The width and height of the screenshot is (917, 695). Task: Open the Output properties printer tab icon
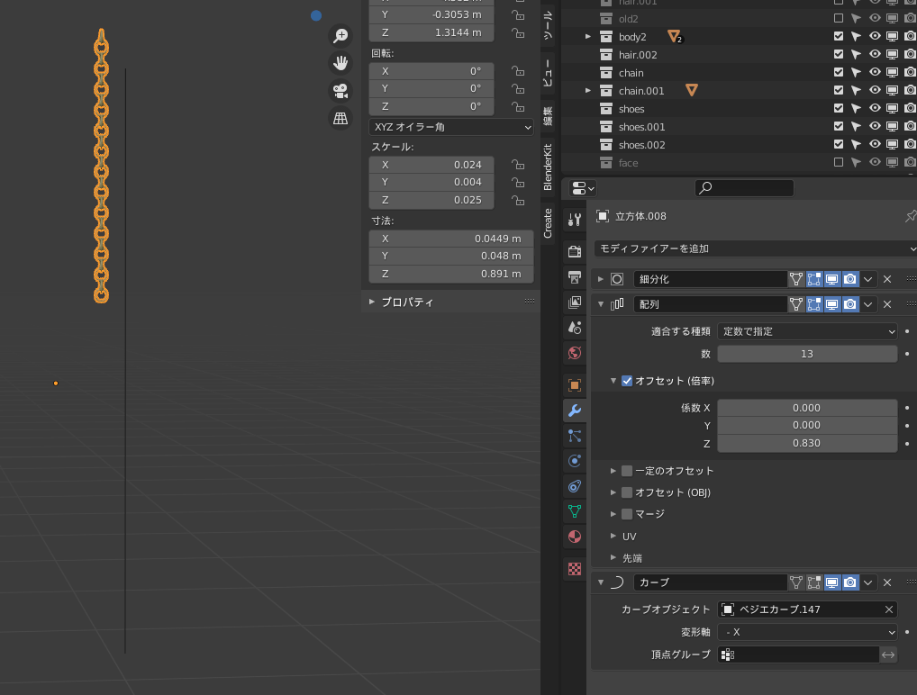[575, 277]
